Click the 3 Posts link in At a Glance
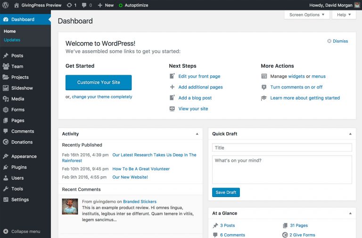 coord(227,225)
